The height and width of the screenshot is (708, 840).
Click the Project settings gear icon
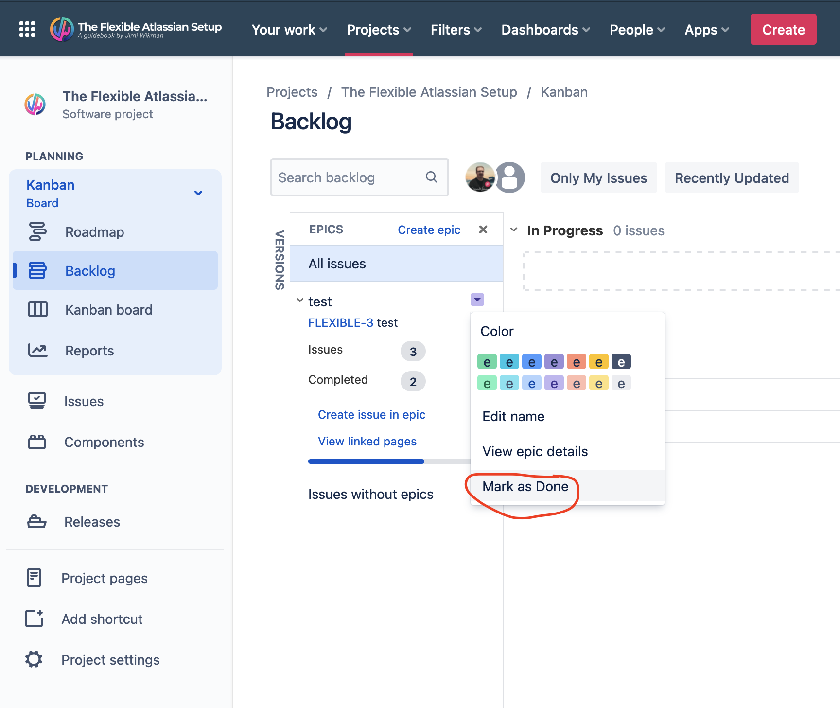point(34,659)
